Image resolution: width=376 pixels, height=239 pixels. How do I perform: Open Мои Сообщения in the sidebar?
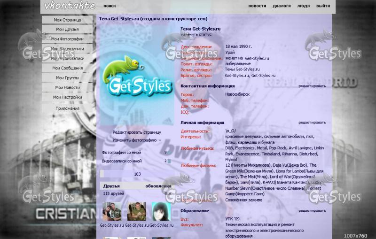[x=67, y=68]
